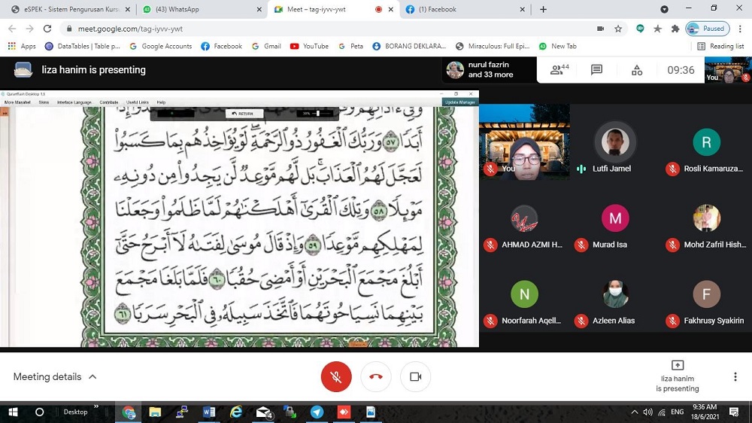Open Microsoft Word from the taskbar
The image size is (752, 423).
pyautogui.click(x=208, y=412)
